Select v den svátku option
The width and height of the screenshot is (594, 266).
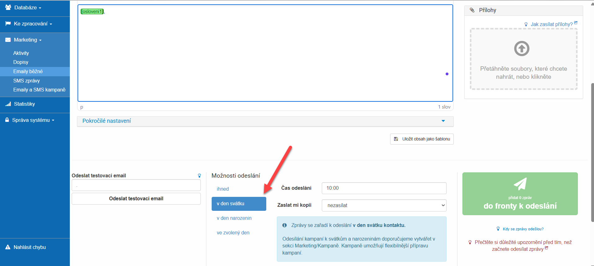click(x=239, y=204)
